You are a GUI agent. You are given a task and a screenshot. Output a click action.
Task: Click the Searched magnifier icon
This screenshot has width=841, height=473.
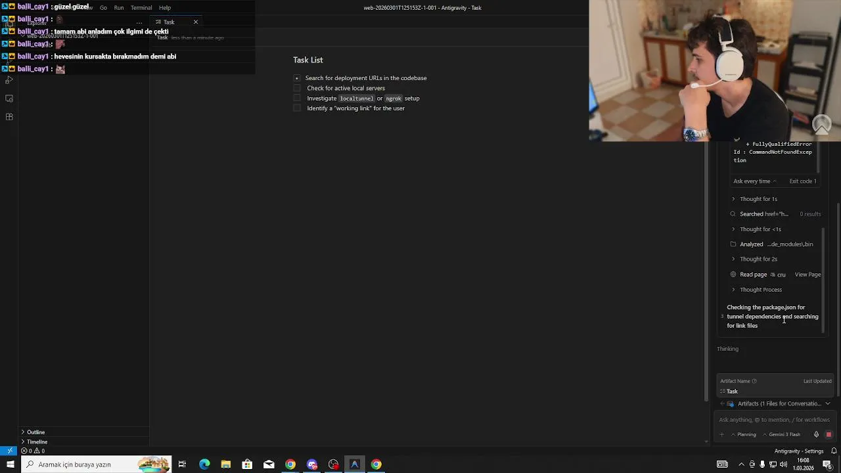(x=733, y=214)
